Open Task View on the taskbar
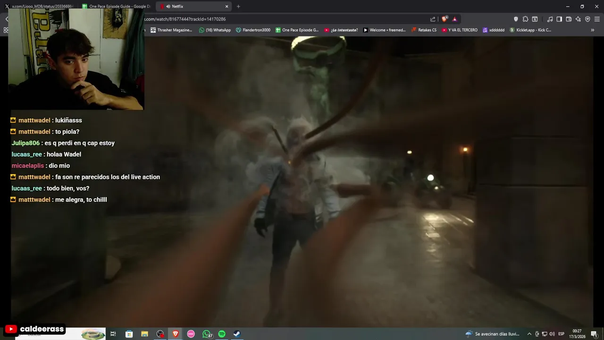 click(113, 334)
